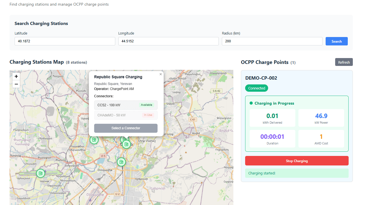Click the Republic Square Charging popup title

pyautogui.click(x=118, y=77)
